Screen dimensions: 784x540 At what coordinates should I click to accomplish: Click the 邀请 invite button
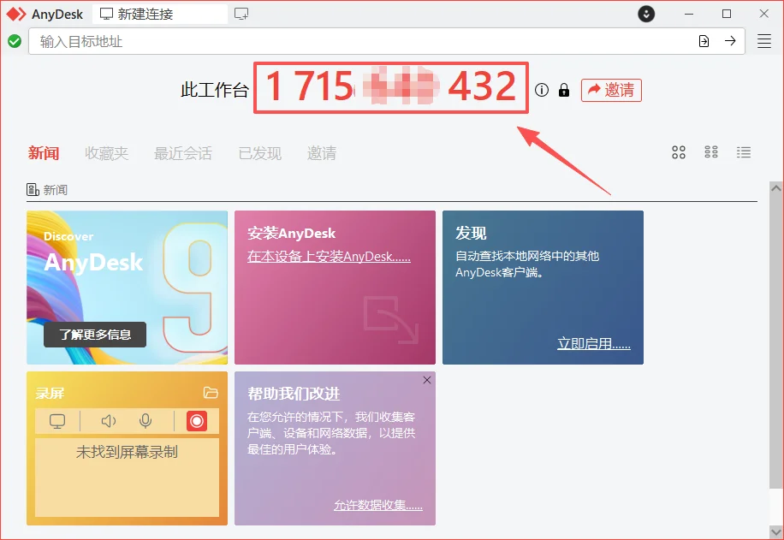pos(611,90)
